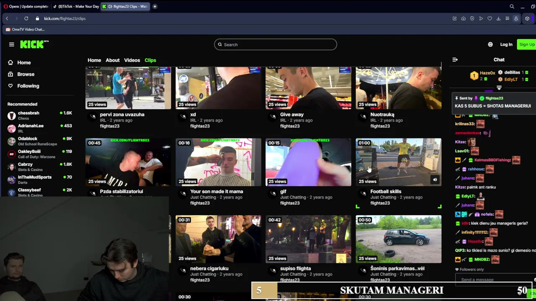The image size is (536, 301).
Task: Click chat username infinity1111112
Action: [x=474, y=232]
